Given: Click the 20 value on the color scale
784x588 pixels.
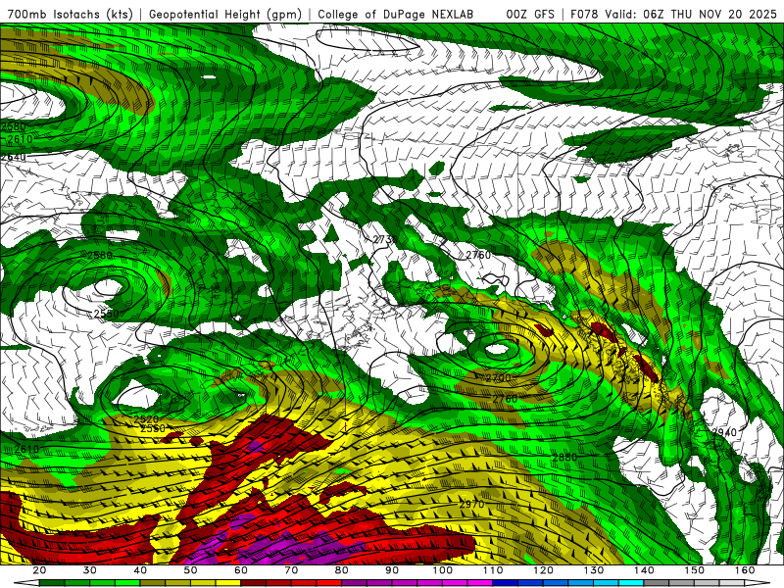Looking at the screenshot, I should tap(39, 570).
